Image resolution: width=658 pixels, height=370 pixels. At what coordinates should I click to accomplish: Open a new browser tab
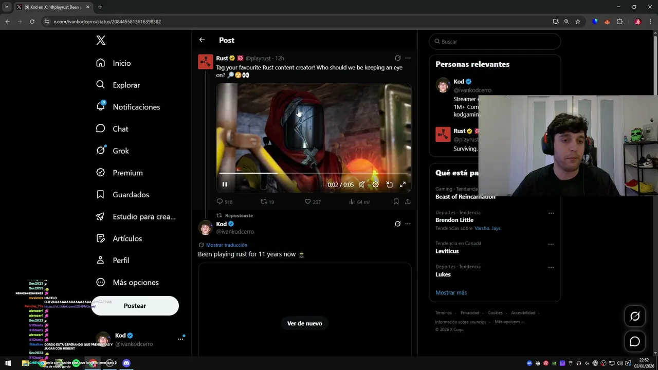coord(100,7)
